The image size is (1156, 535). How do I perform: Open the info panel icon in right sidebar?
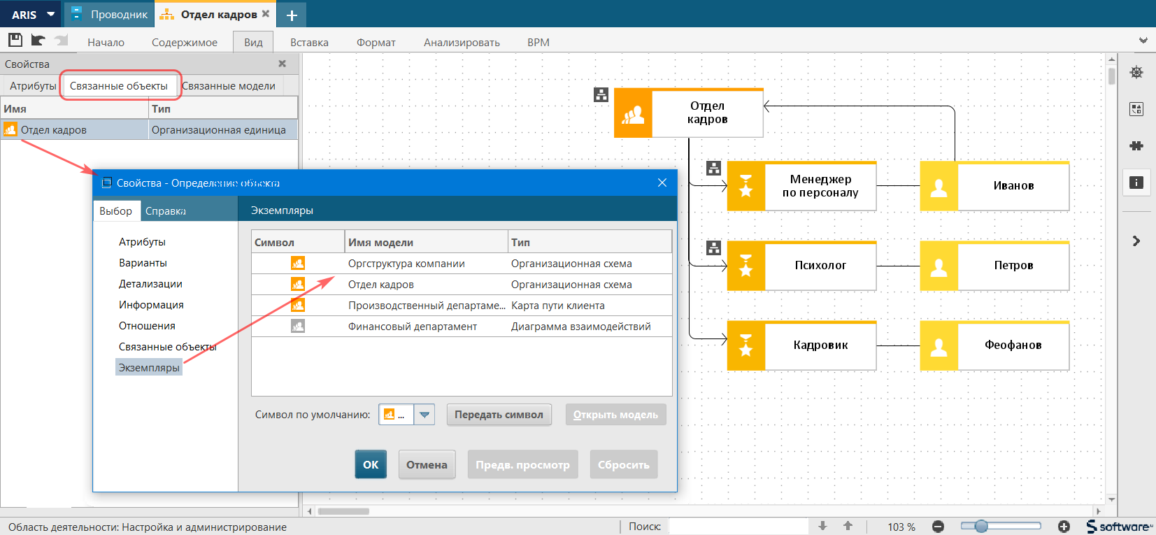click(1136, 183)
